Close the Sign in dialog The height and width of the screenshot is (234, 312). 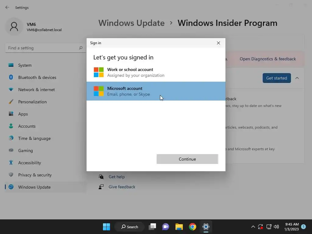pyautogui.click(x=218, y=43)
